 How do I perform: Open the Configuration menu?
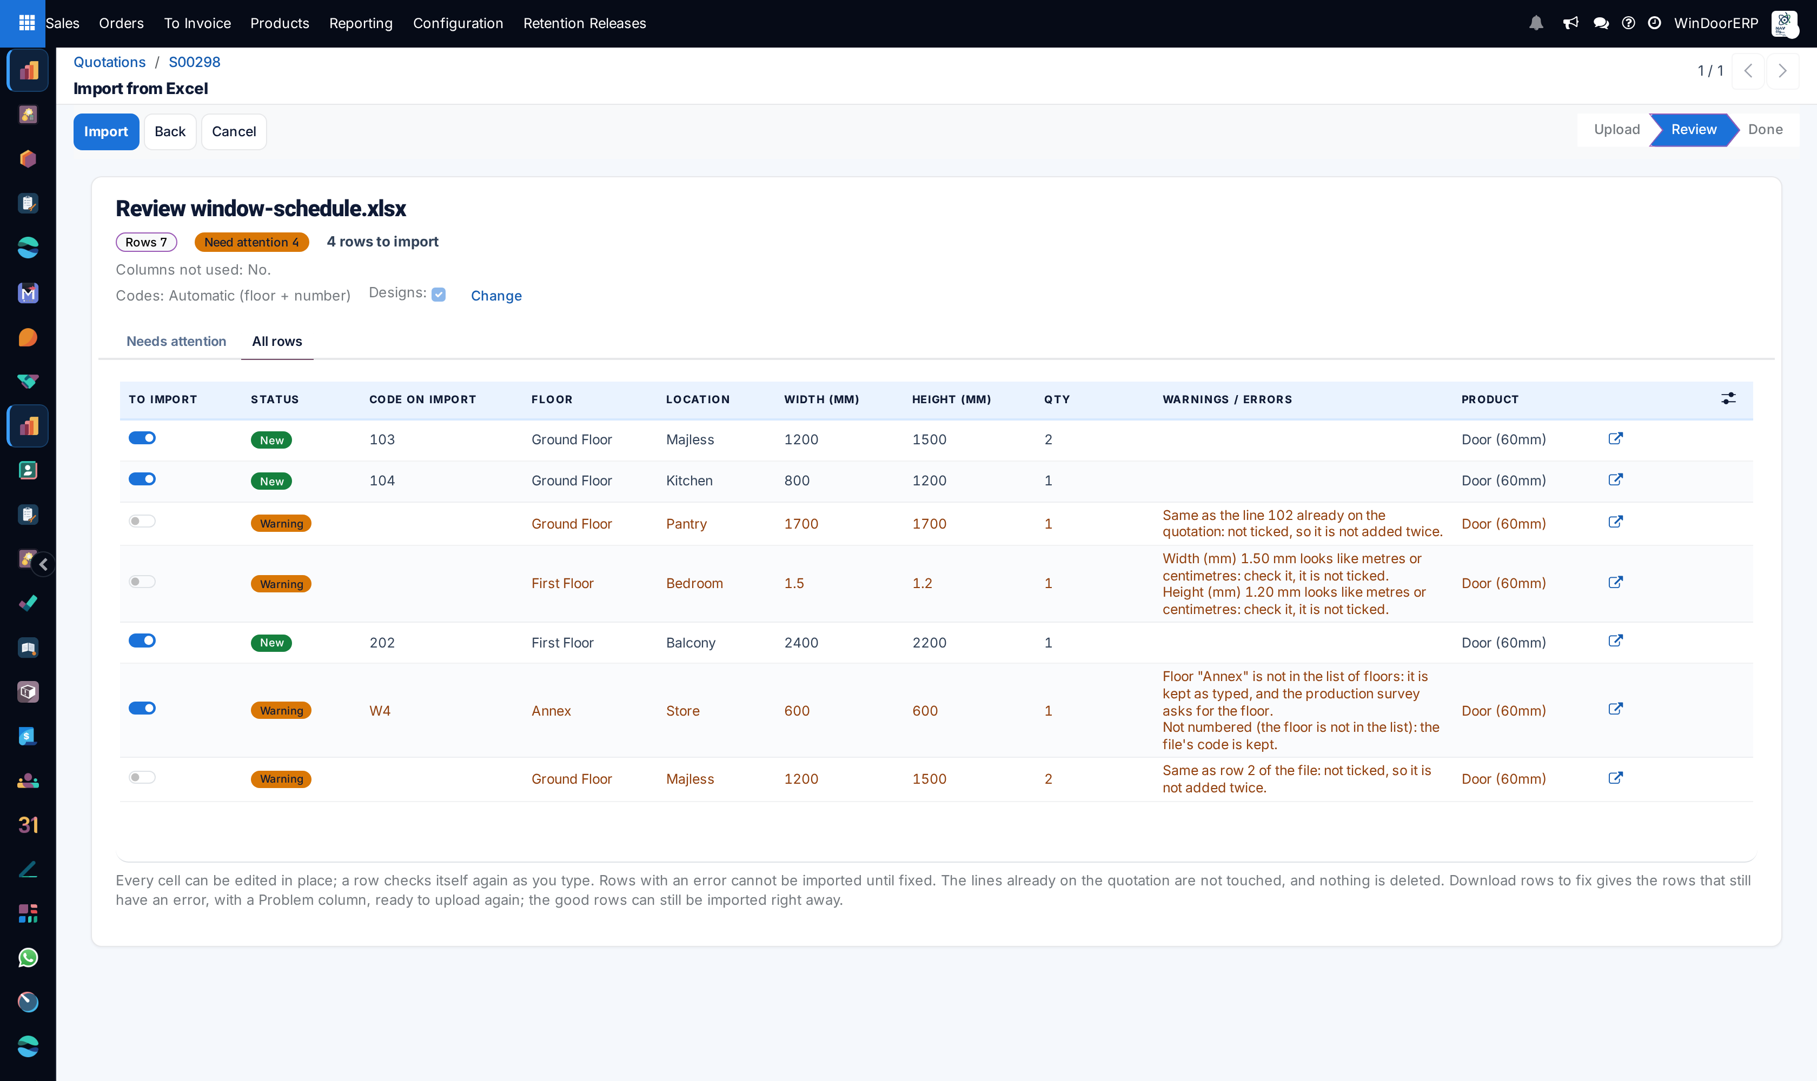tap(457, 23)
